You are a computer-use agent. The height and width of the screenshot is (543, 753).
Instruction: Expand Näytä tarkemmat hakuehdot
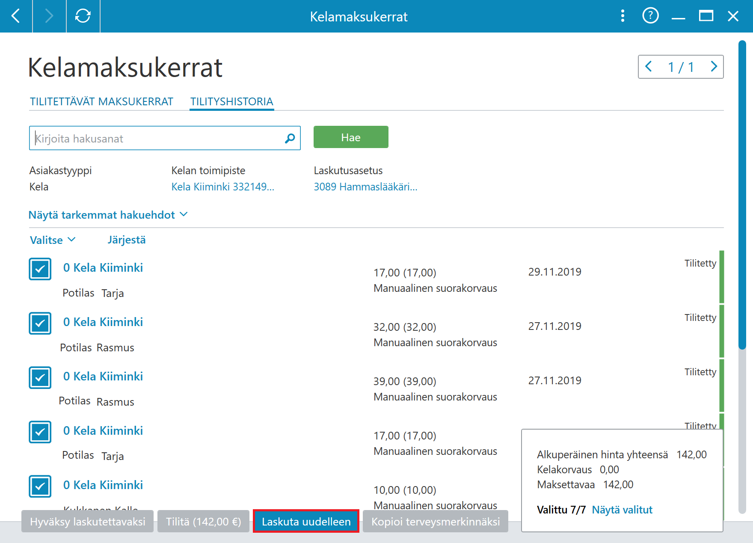pyautogui.click(x=108, y=215)
